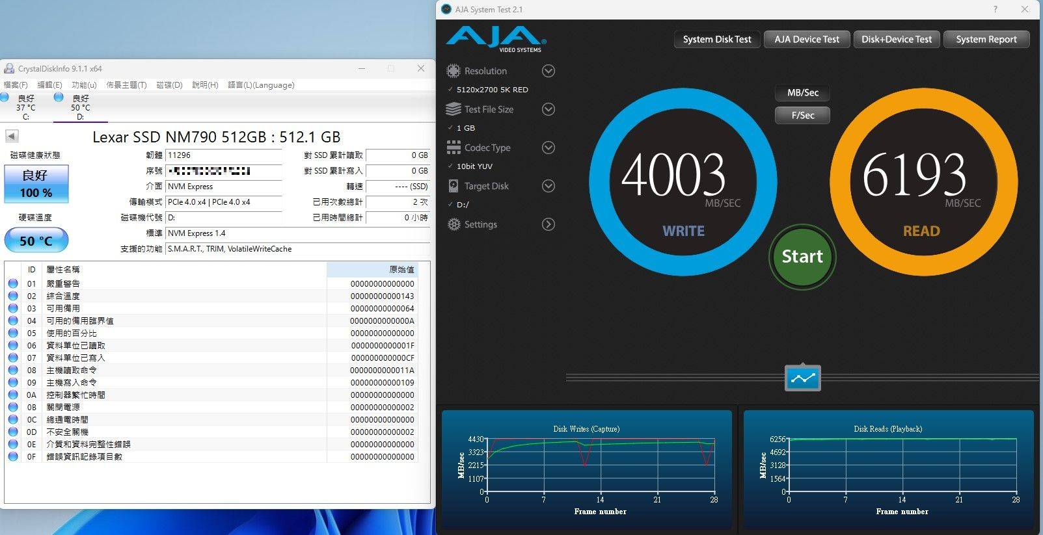Click the NVM Express 1.4 standard field
The height and width of the screenshot is (535, 1043).
tap(297, 233)
